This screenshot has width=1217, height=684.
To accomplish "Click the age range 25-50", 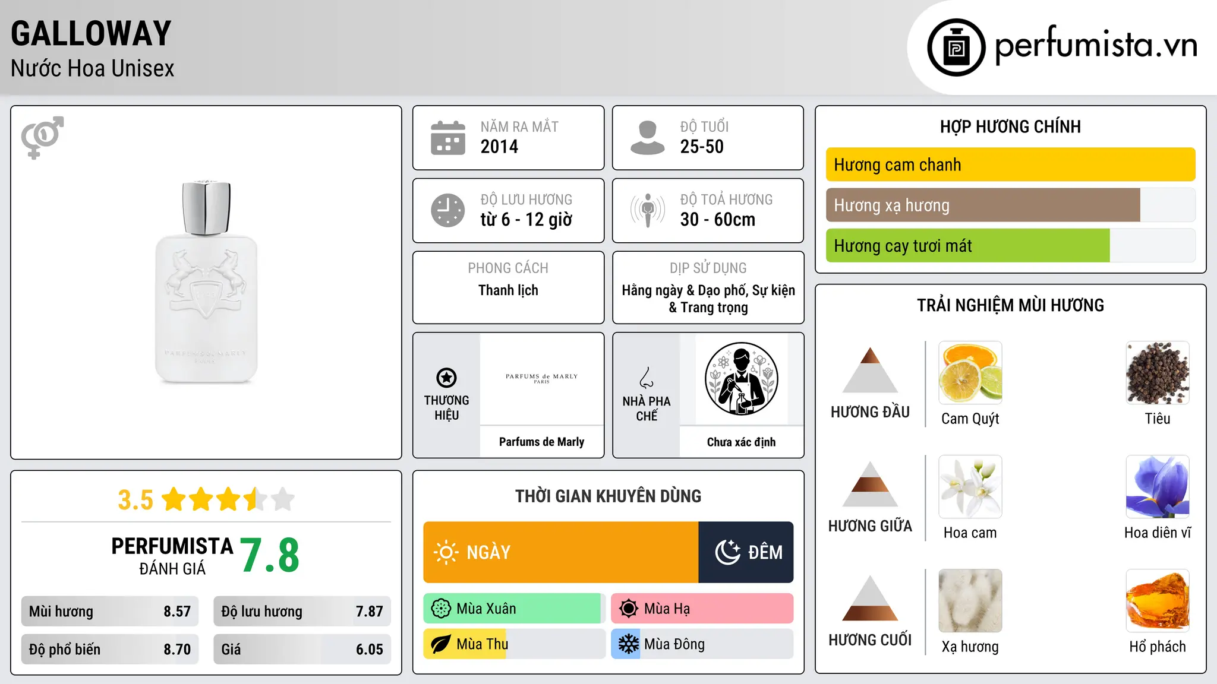I will point(702,147).
